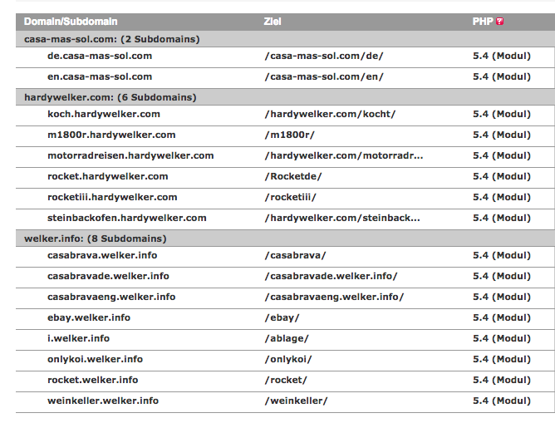Screen dimensions: 555x423
Task: Click the truncated steinbackofen target path
Action: point(342,218)
